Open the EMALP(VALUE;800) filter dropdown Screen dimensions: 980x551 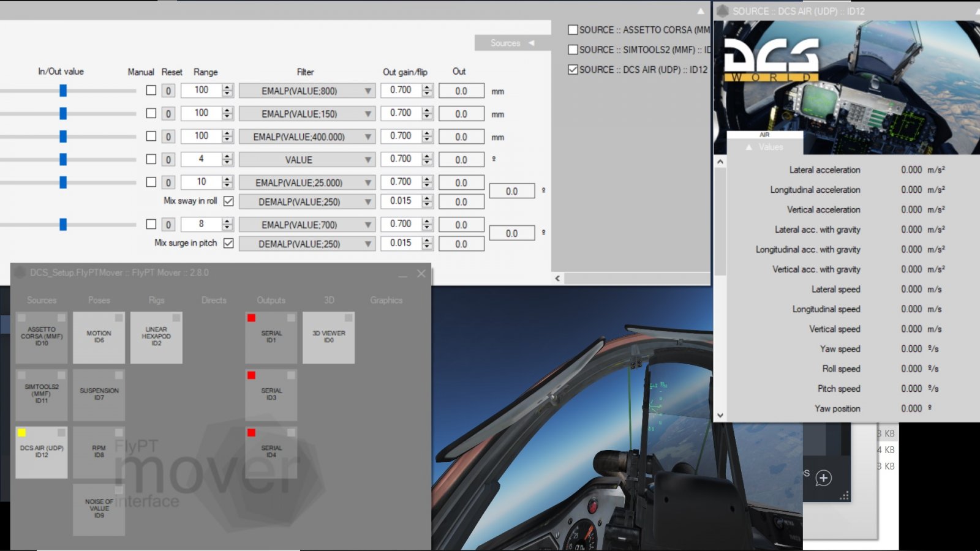[306, 91]
